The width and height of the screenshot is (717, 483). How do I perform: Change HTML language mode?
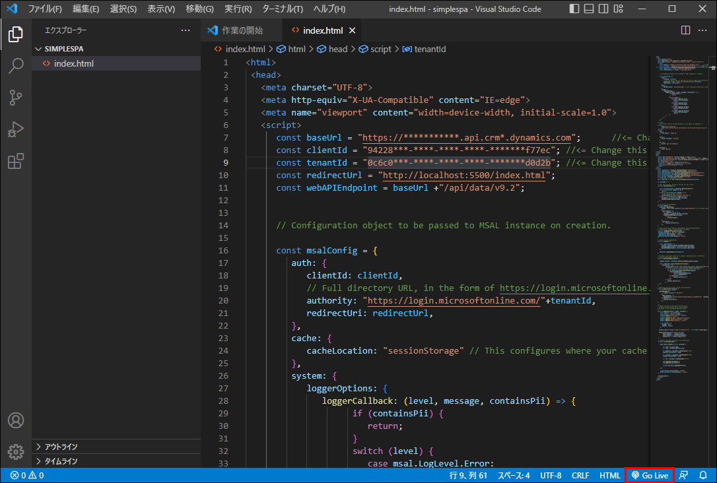click(x=610, y=475)
